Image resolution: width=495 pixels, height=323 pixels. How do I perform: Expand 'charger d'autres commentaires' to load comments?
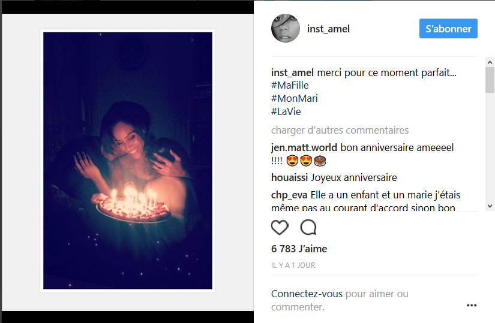[340, 130]
